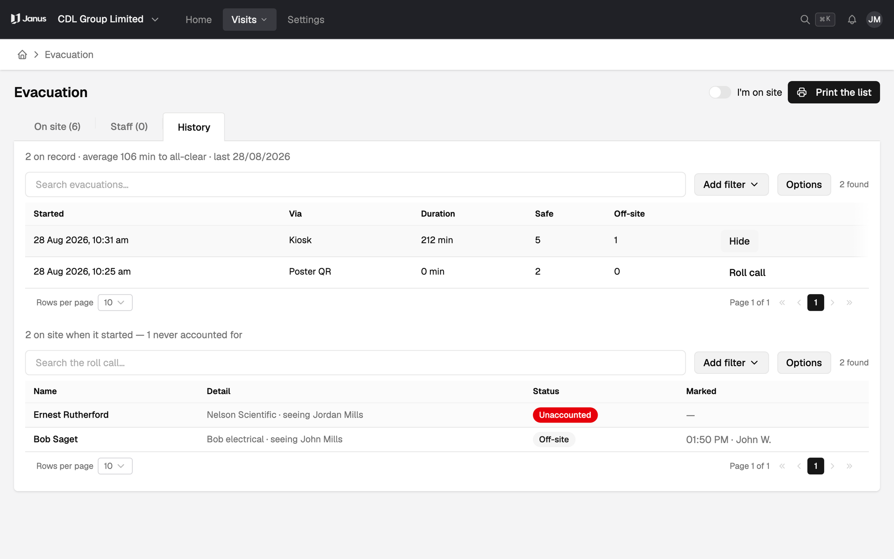Click page 1 button in roll call pagination
This screenshot has width=894, height=559.
click(815, 466)
